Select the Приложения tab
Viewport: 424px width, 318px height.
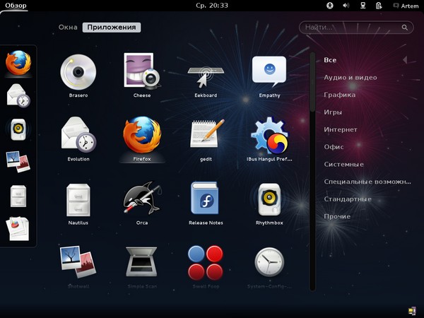(x=111, y=28)
